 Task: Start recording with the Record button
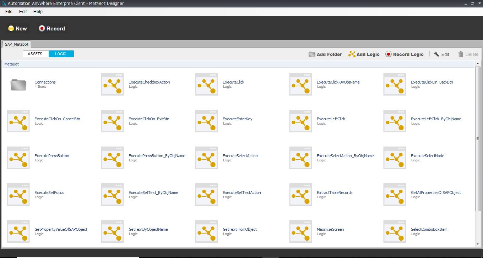coord(52,29)
